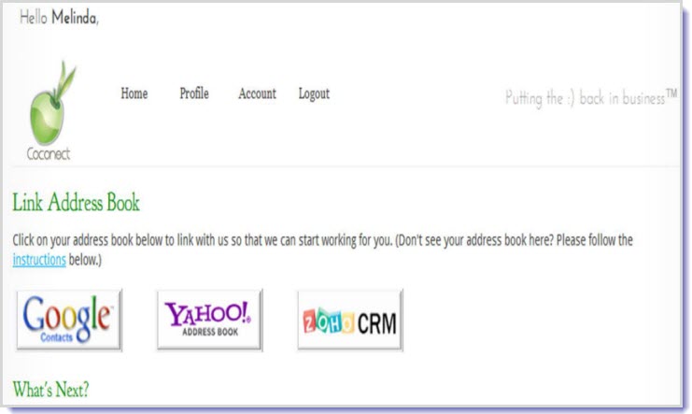Click the 'back in business' tagline text
The image size is (692, 414).
(x=621, y=98)
